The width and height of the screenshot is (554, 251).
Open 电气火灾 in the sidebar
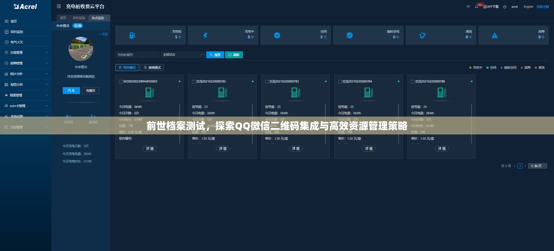coord(17,42)
